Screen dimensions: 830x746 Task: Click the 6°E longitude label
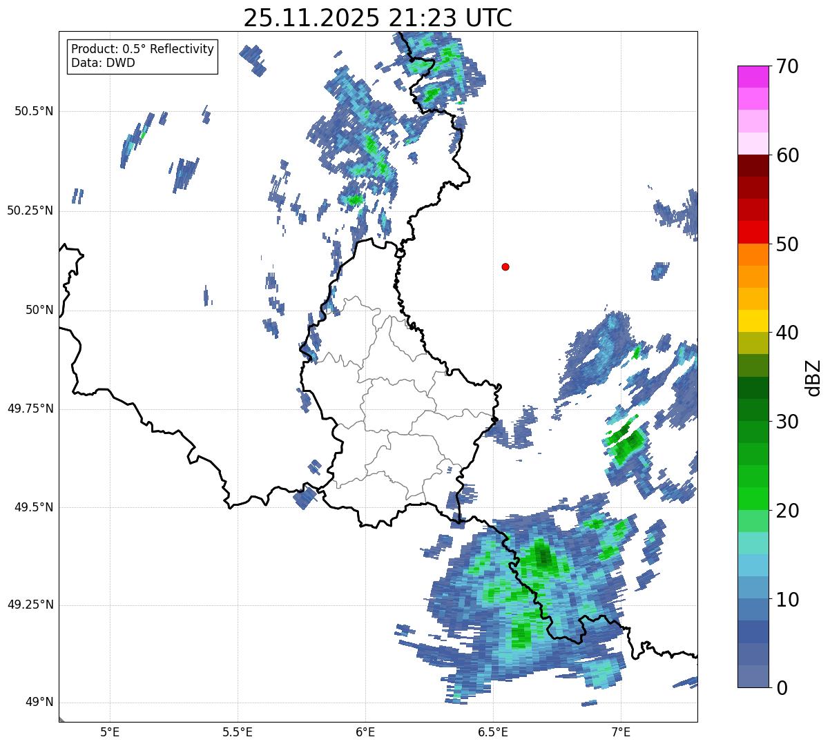[365, 732]
